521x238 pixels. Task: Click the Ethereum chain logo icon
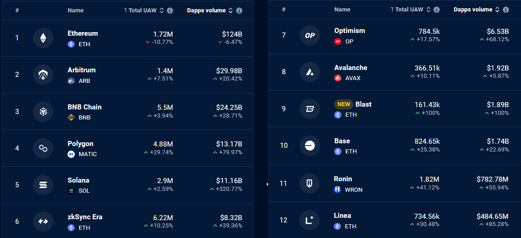click(43, 38)
